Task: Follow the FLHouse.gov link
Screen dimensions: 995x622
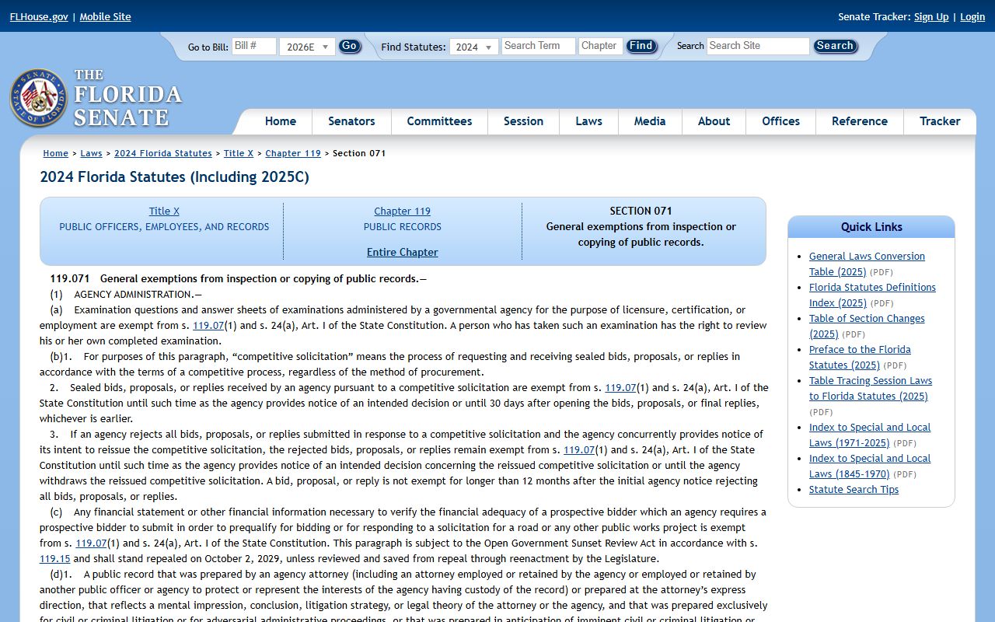Action: 39,16
